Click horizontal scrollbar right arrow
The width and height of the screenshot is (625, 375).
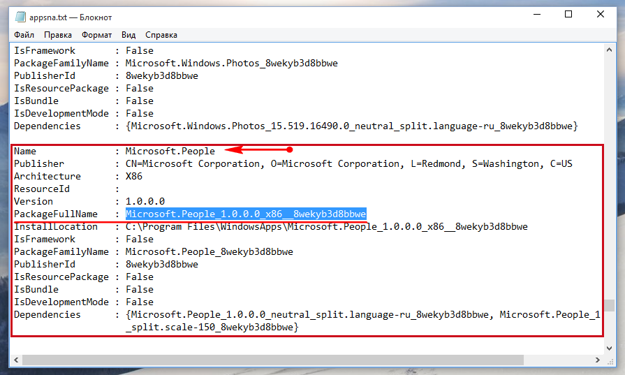tap(597, 360)
